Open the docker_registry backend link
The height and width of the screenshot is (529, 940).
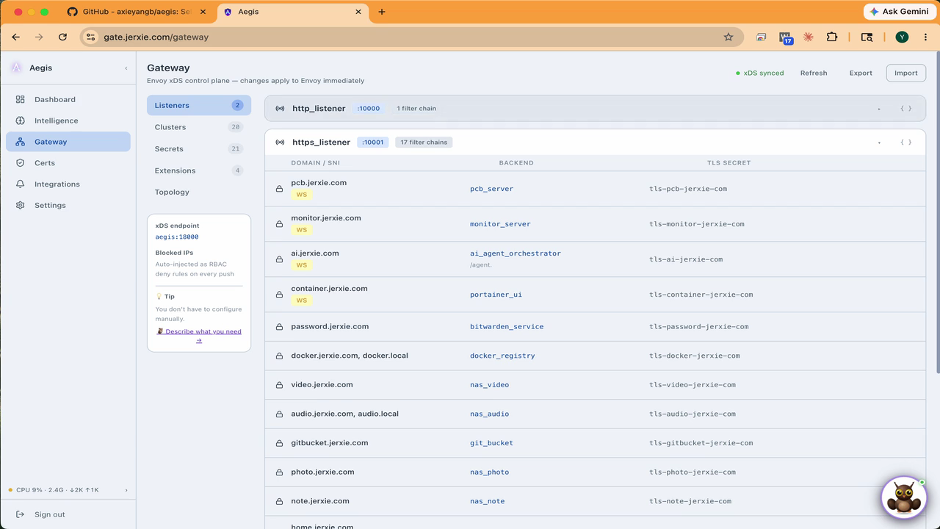[x=502, y=356]
